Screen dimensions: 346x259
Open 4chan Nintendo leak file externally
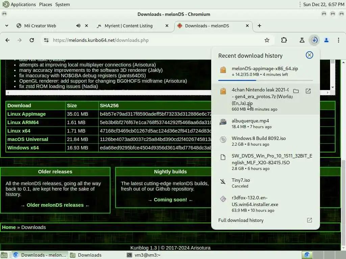point(308,91)
